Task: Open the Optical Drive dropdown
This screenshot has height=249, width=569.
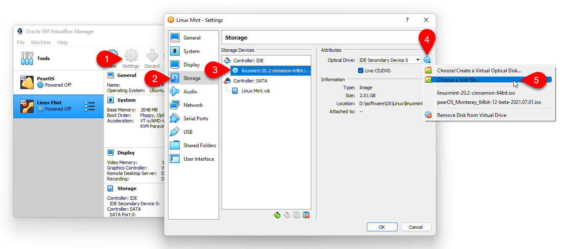Action: tap(390, 60)
